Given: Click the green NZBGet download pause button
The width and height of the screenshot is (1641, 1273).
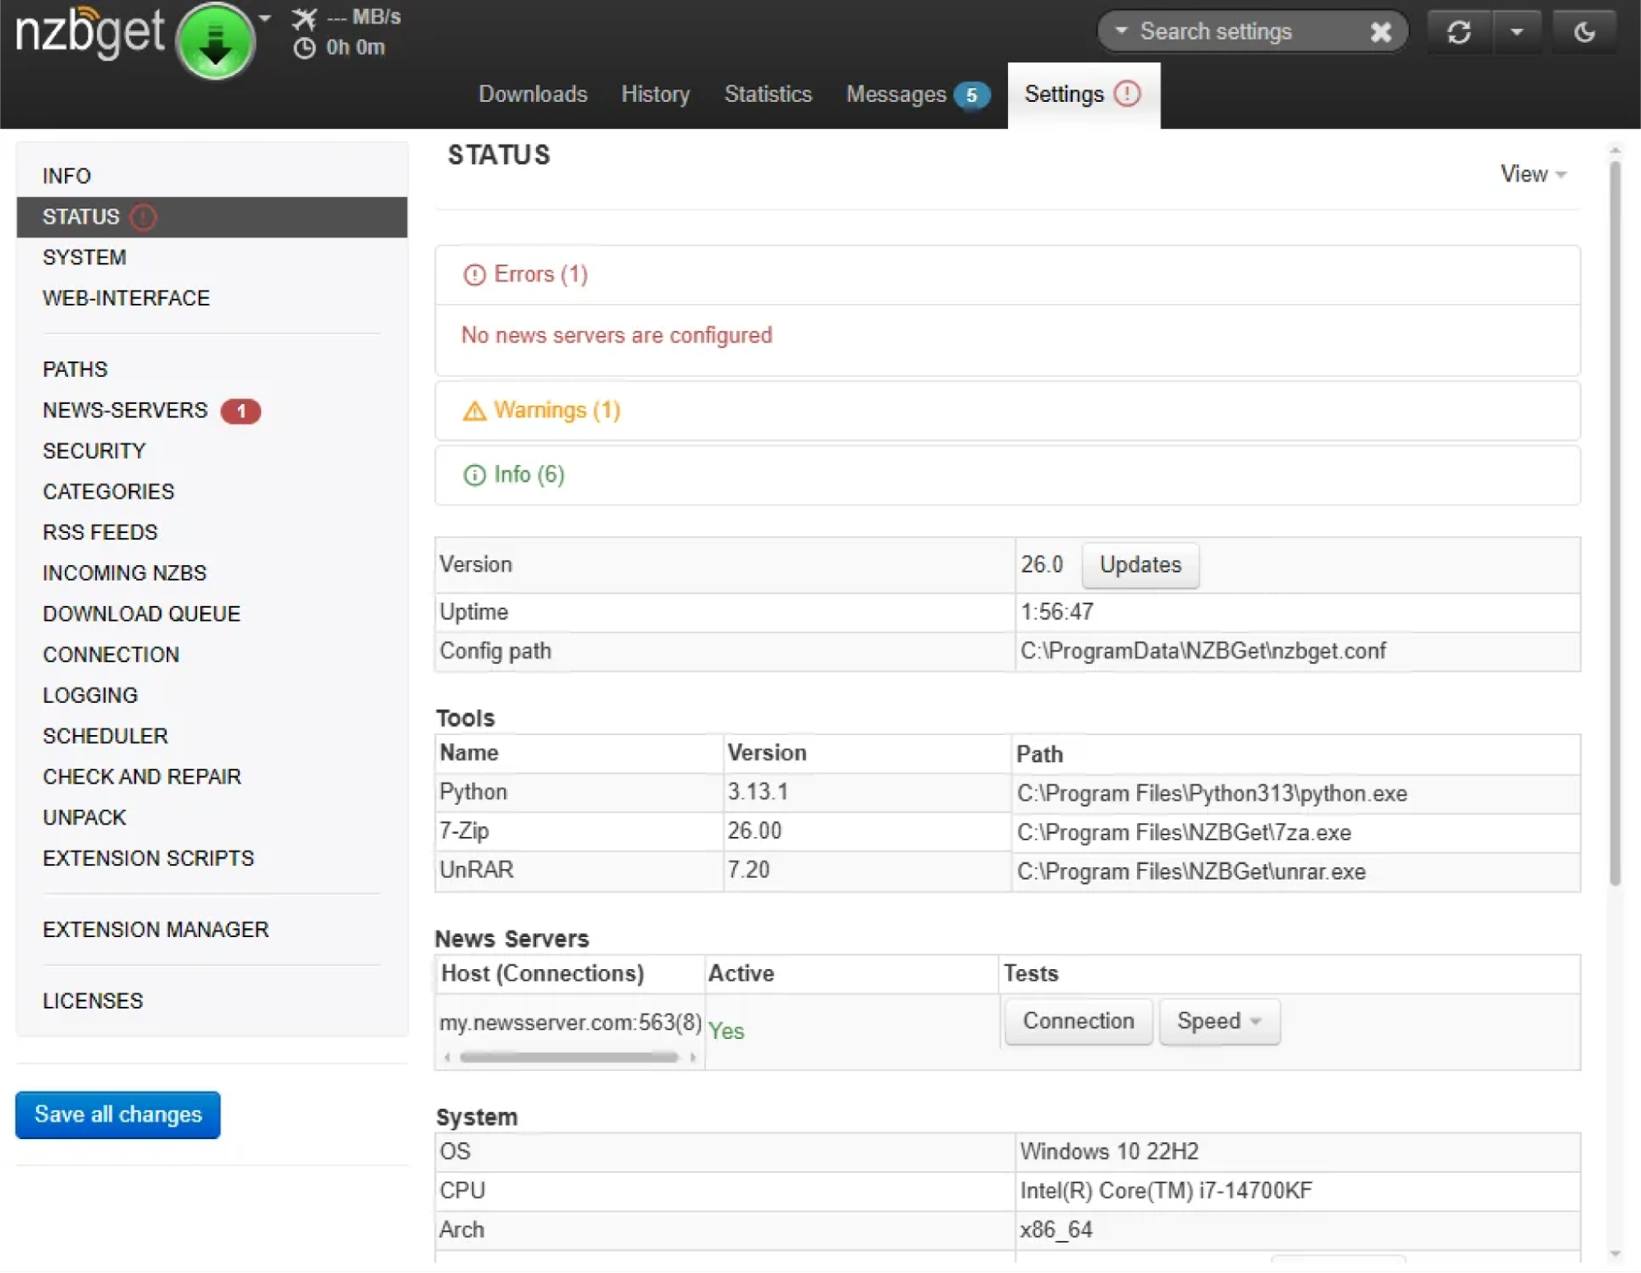Looking at the screenshot, I should coord(215,41).
